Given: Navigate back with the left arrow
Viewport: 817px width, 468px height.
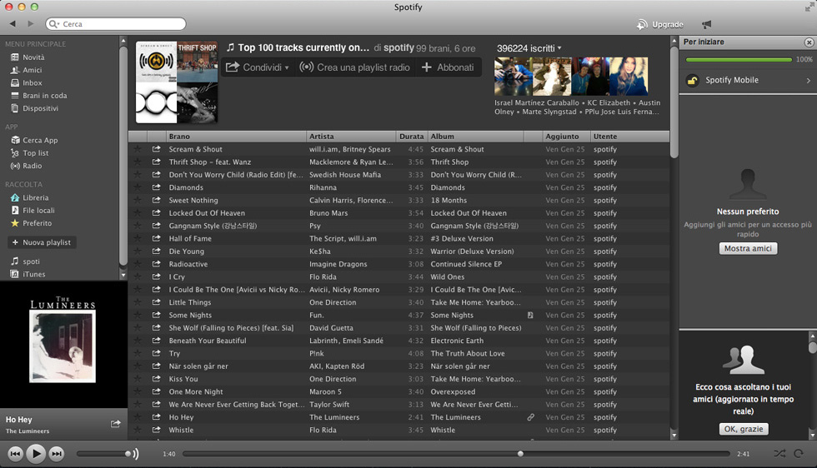Looking at the screenshot, I should pyautogui.click(x=13, y=24).
